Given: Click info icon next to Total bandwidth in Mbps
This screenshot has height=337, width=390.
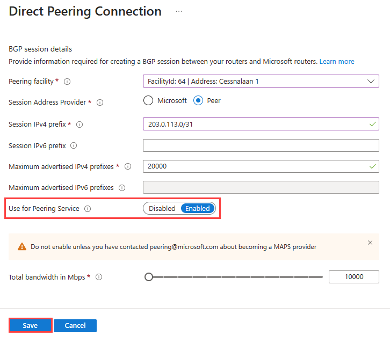Looking at the screenshot, I should (99, 277).
